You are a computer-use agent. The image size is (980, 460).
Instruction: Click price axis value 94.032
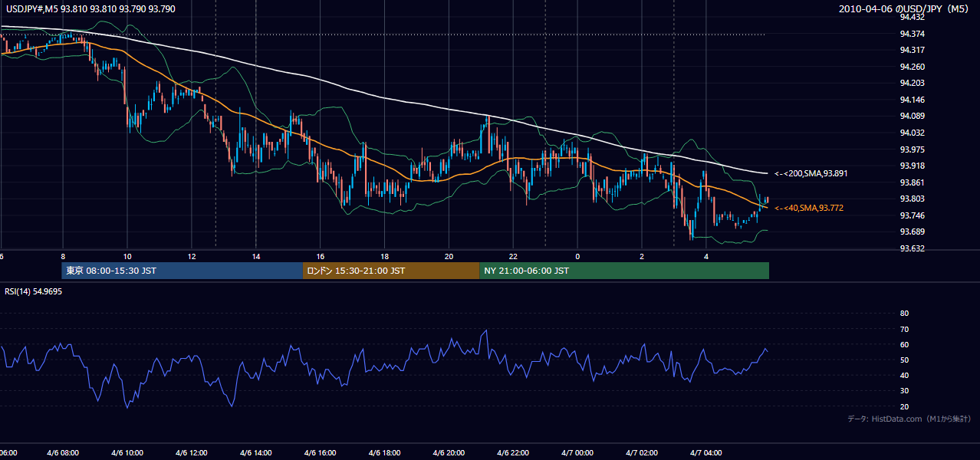(913, 133)
